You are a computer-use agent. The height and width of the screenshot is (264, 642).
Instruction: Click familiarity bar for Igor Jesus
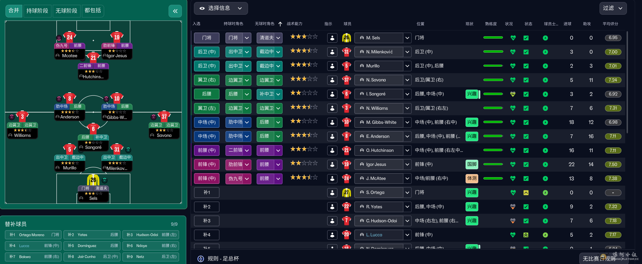493,164
